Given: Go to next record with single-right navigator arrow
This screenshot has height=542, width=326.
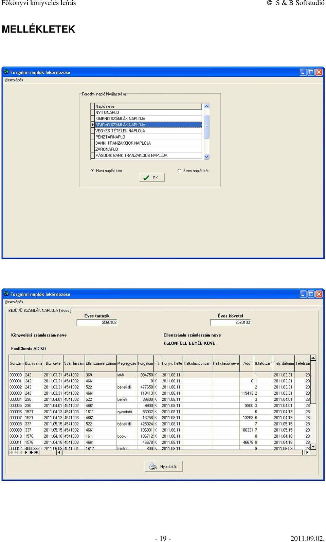Looking at the screenshot, I should click(x=26, y=452).
